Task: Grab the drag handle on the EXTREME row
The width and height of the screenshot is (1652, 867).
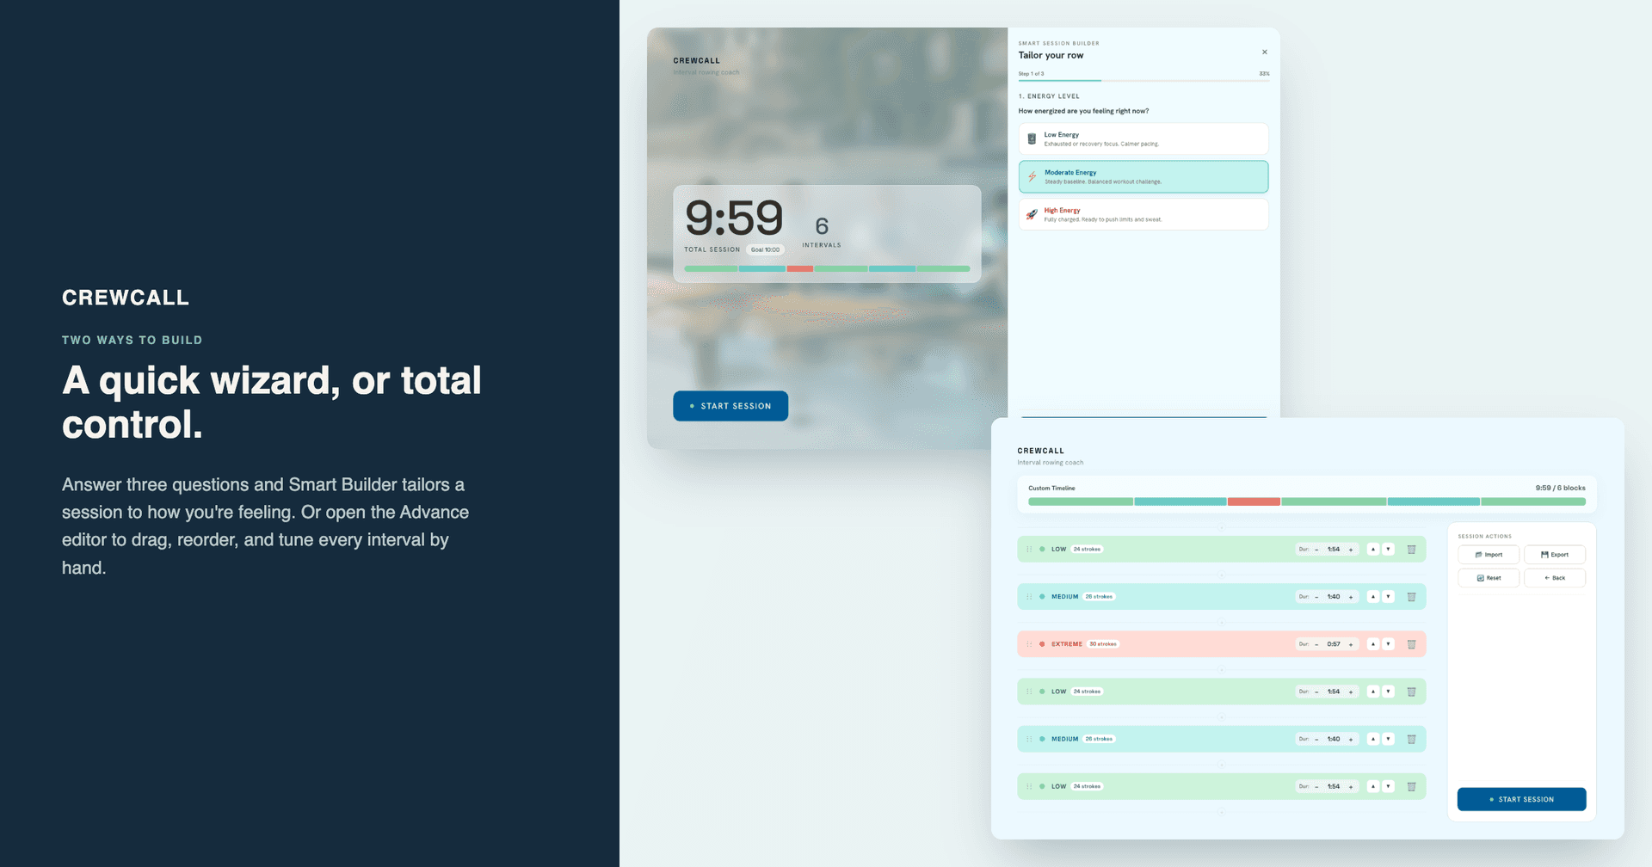Action: click(x=1029, y=644)
